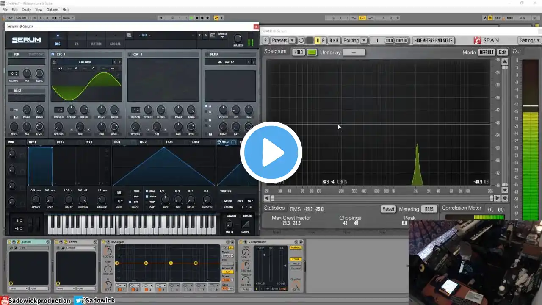Click Serum's MASTER volume knob

tap(238, 38)
